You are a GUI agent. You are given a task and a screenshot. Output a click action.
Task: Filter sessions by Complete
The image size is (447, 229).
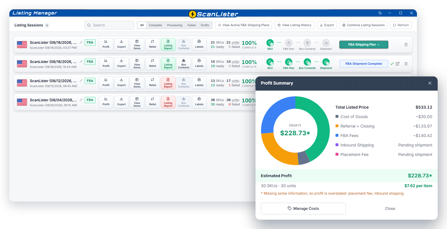click(155, 25)
